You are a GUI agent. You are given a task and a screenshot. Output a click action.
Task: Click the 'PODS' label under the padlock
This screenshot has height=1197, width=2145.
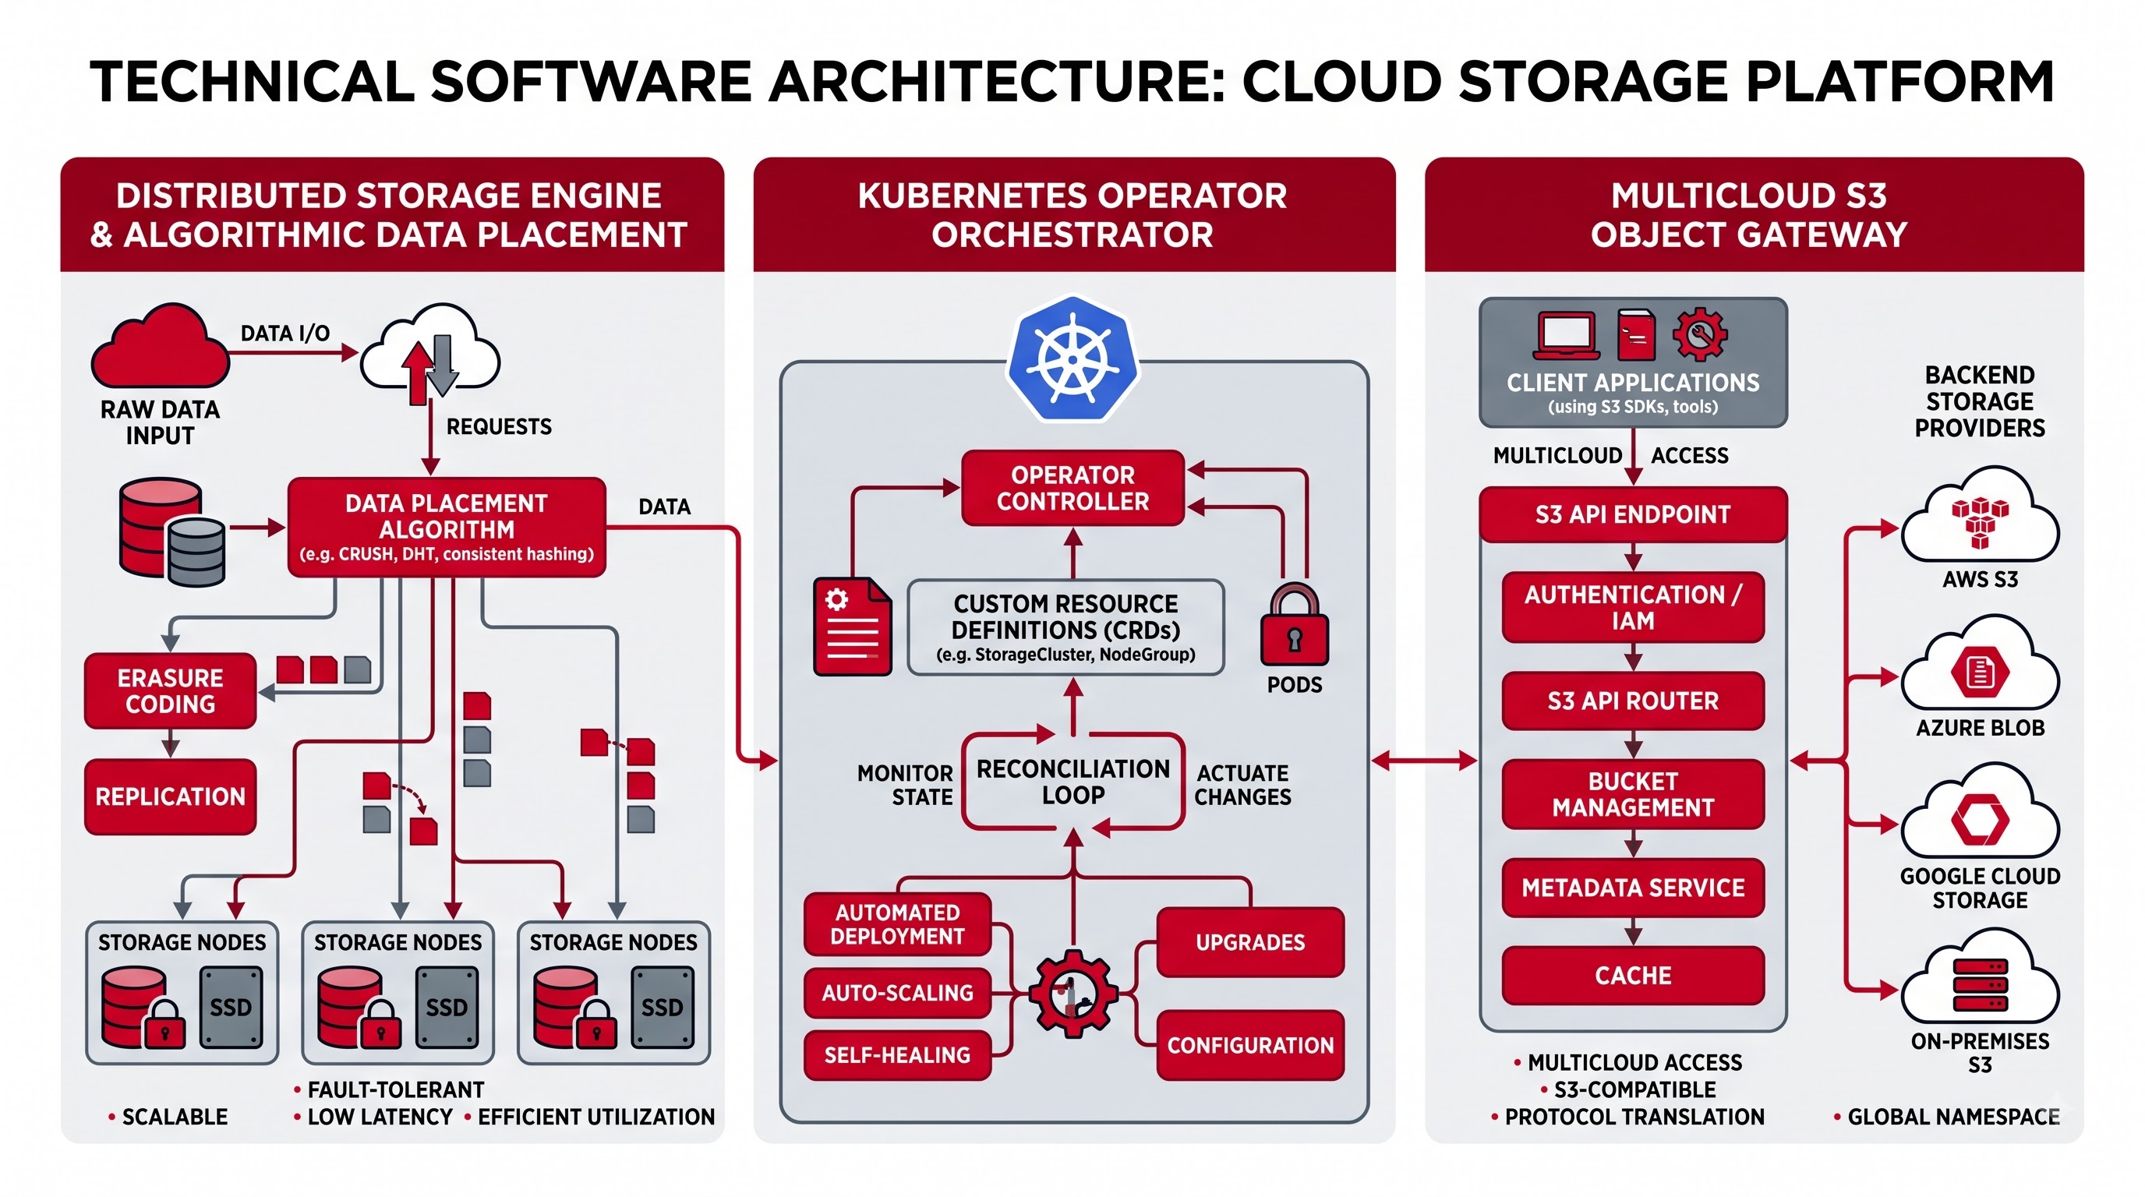(x=1294, y=685)
